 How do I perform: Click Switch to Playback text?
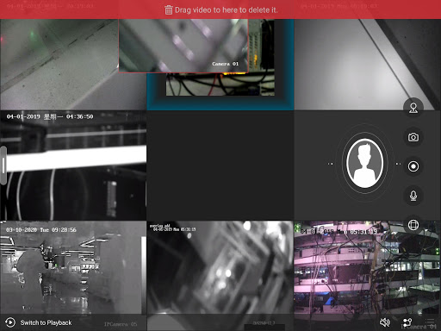click(46, 322)
